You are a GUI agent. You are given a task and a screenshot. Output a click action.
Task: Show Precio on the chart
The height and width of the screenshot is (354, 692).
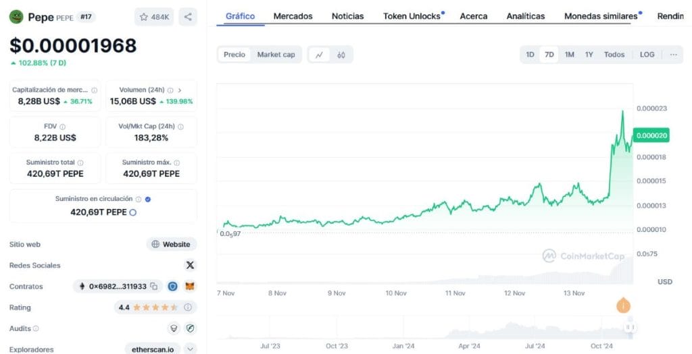click(x=234, y=55)
